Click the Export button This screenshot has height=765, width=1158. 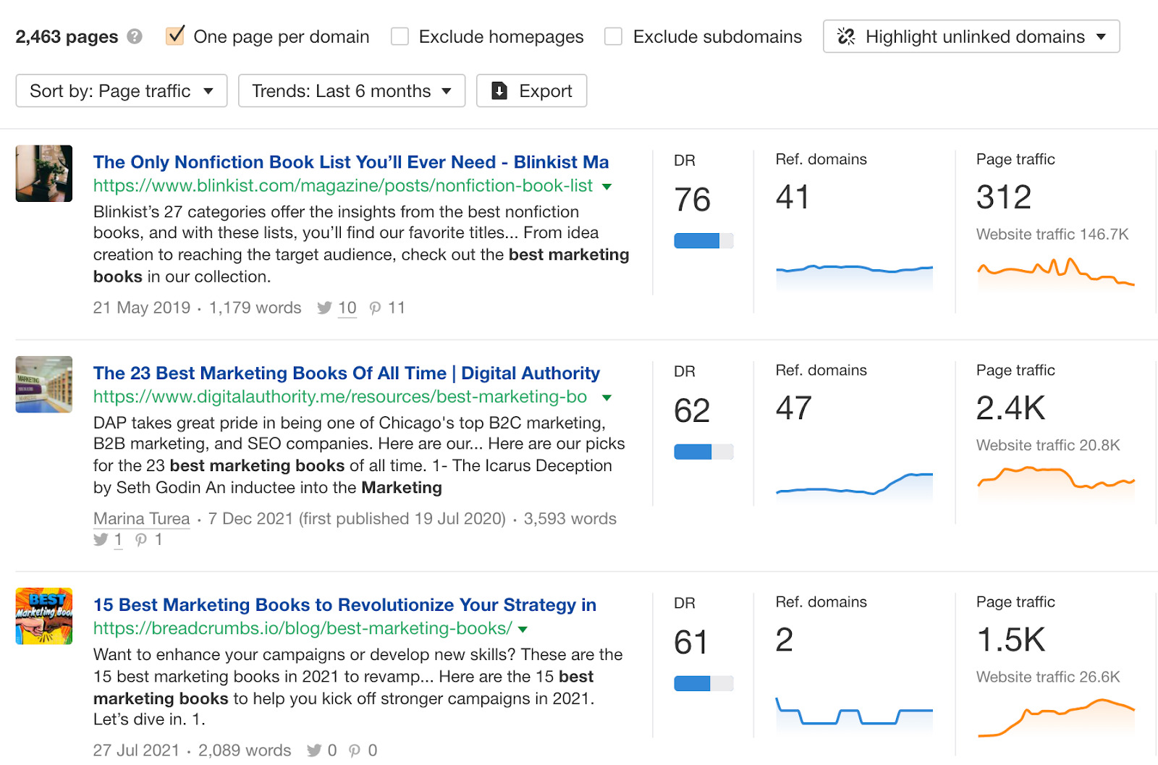[531, 91]
